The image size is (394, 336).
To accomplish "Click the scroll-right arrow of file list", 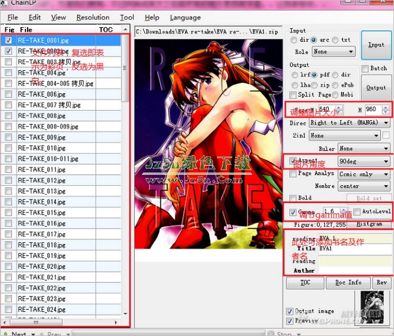I will coord(115,322).
